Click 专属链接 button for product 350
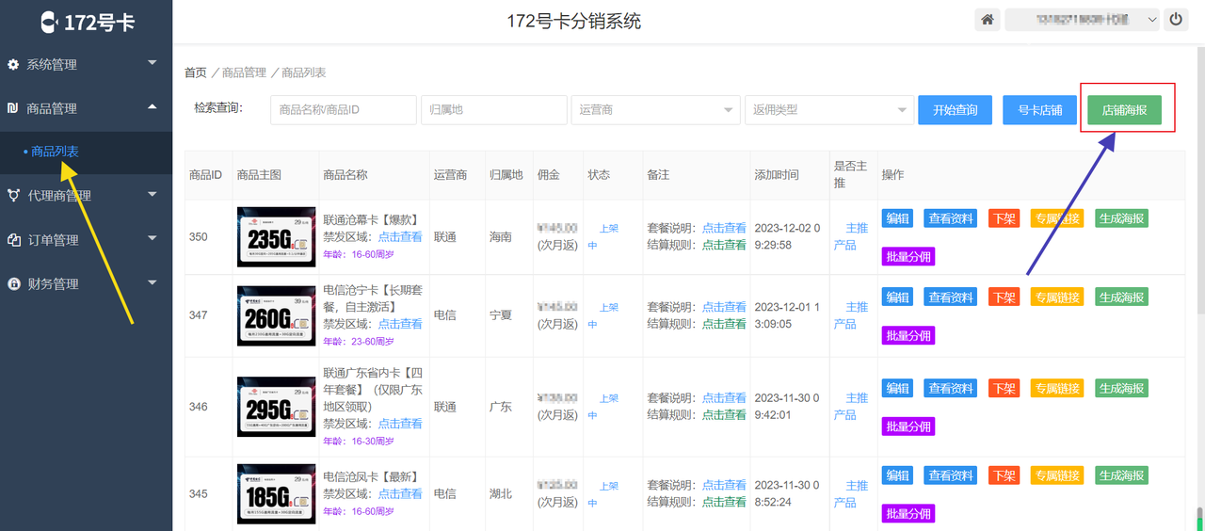Image resolution: width=1205 pixels, height=531 pixels. (1057, 218)
